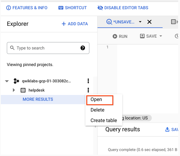Click the Explorer panel title

pyautogui.click(x=18, y=24)
